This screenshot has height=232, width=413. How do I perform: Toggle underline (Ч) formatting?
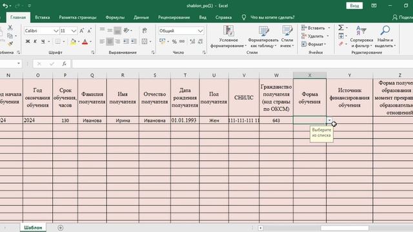pos(43,41)
